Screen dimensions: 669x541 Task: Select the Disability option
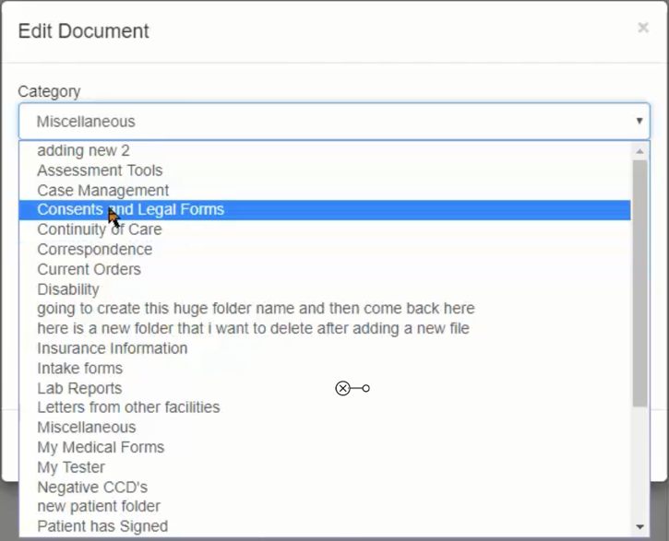point(67,289)
